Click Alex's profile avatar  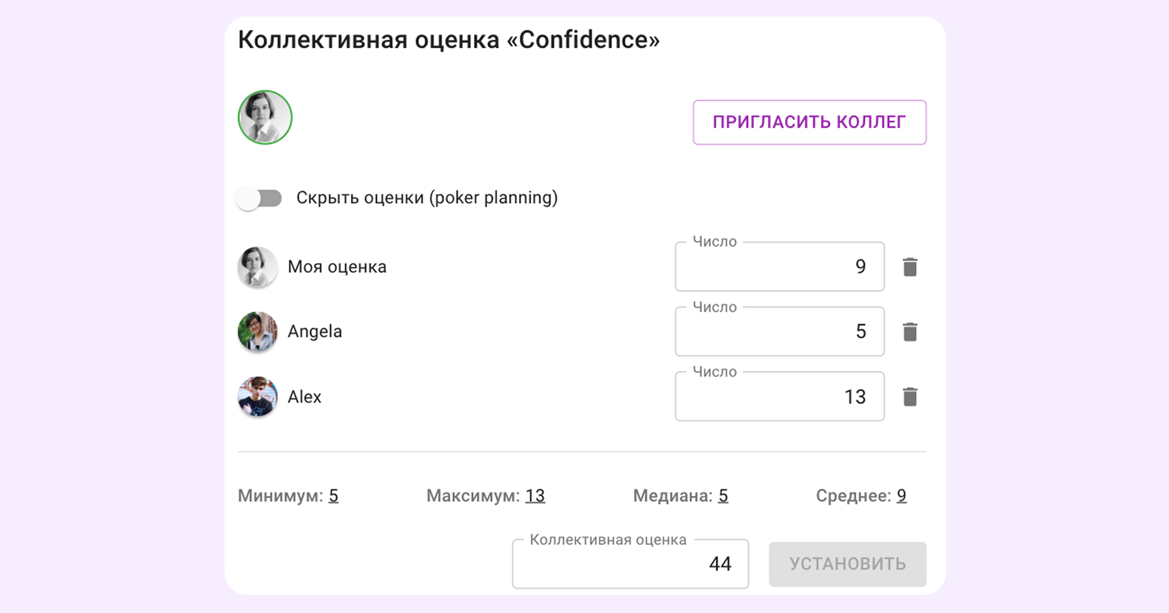(257, 396)
